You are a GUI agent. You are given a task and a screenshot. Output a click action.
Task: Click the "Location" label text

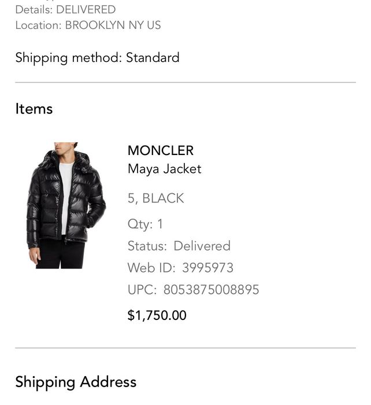[38, 25]
